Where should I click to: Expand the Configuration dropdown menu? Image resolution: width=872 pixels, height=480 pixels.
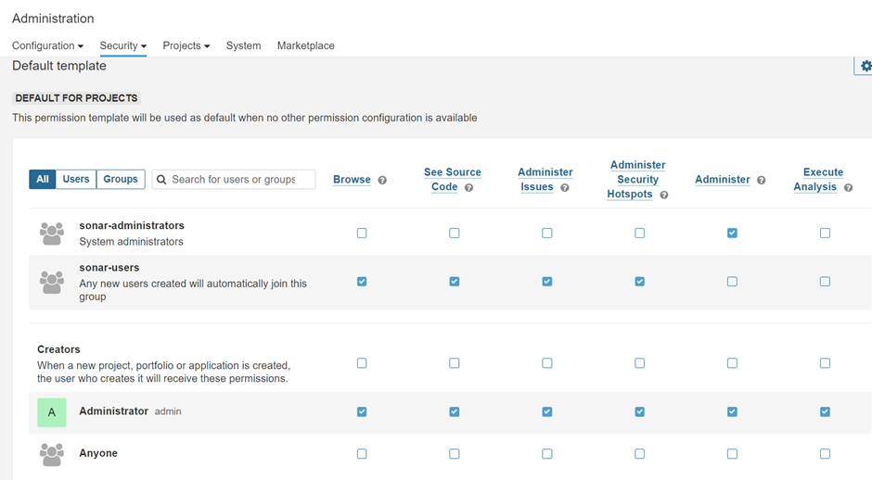[x=47, y=45]
